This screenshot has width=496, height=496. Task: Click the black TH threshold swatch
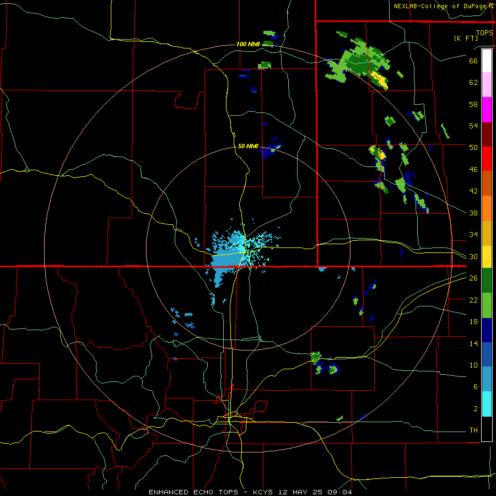487,429
